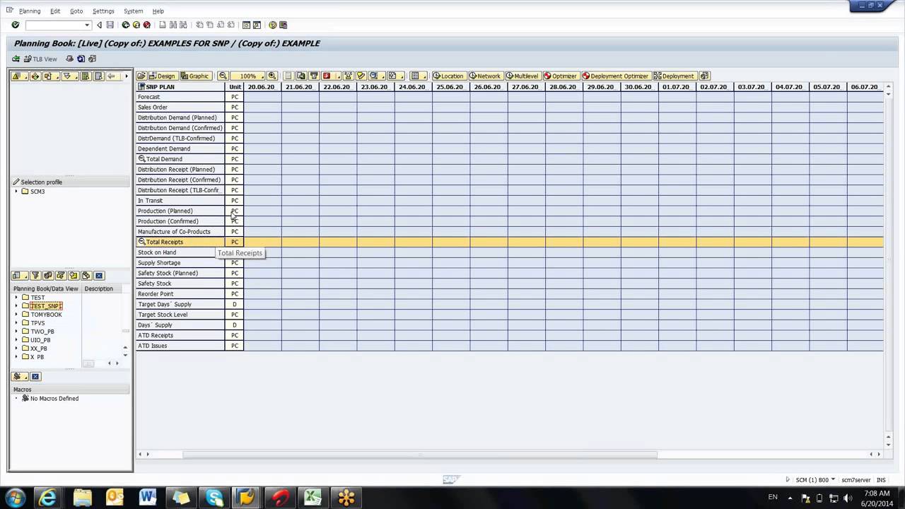Click the SNP PLAN header cell
905x509 pixels.
click(x=180, y=87)
